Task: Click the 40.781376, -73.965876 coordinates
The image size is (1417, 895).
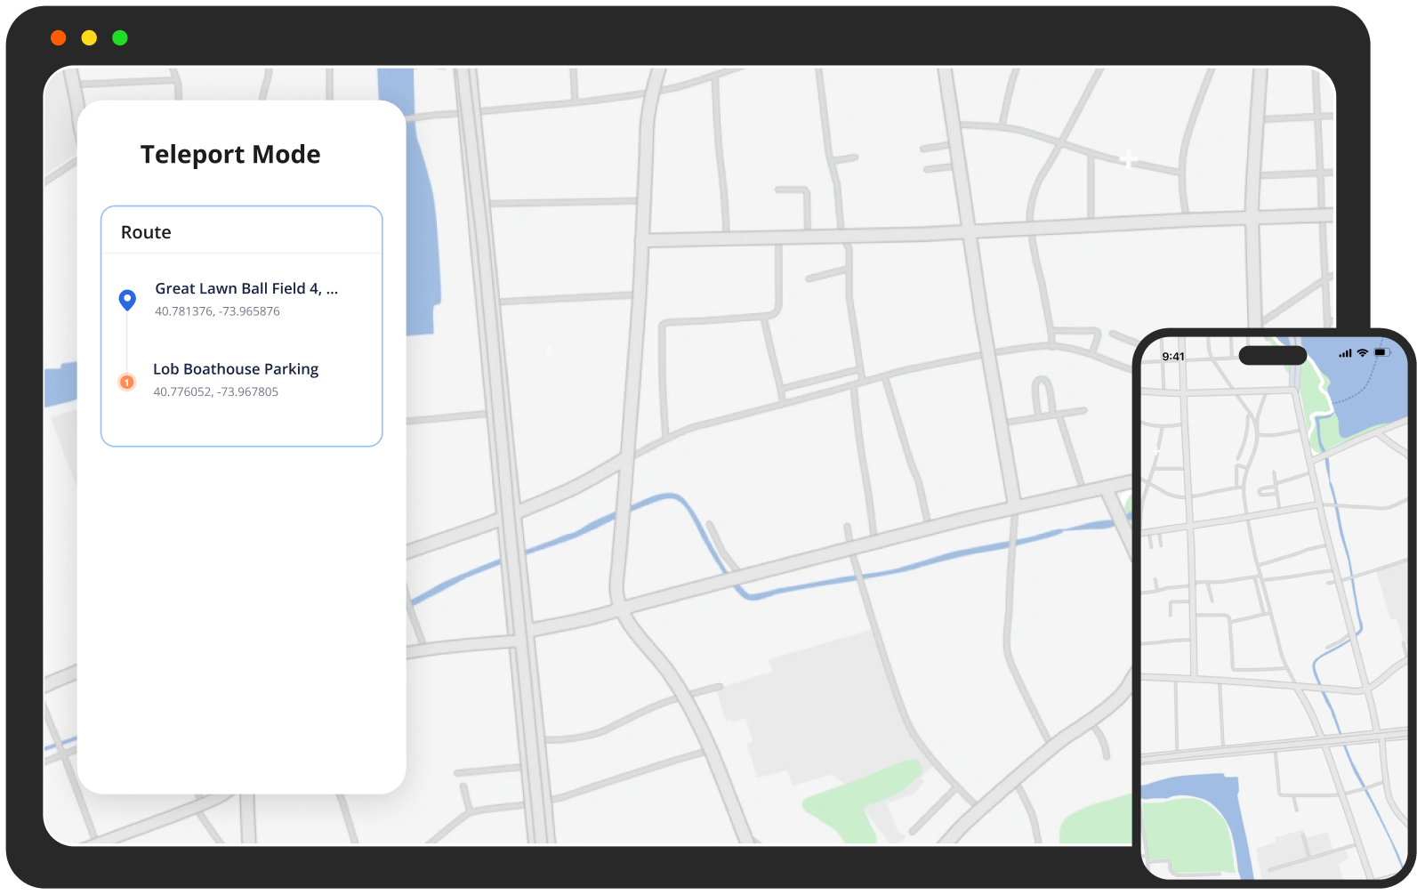Action: point(217,311)
